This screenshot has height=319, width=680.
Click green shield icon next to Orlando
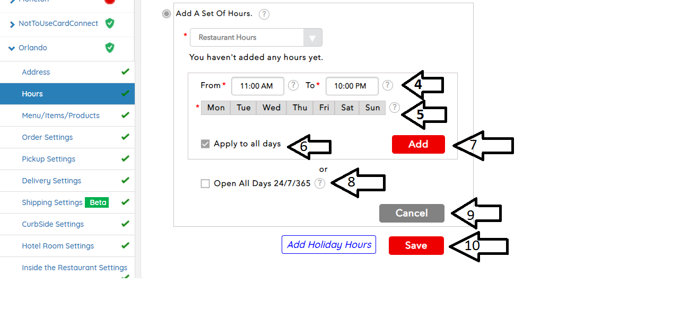click(110, 48)
